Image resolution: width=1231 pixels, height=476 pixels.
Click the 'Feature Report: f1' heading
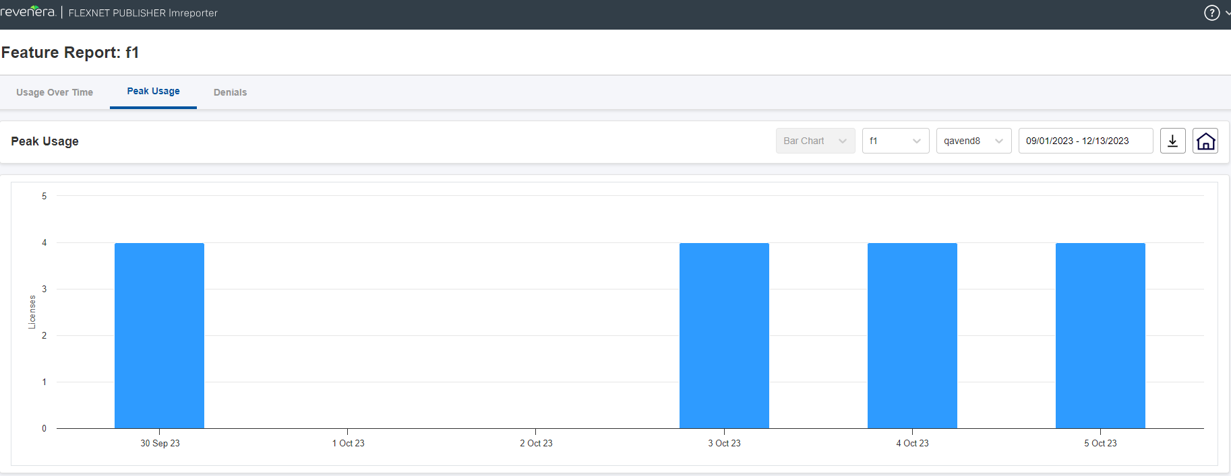point(70,53)
